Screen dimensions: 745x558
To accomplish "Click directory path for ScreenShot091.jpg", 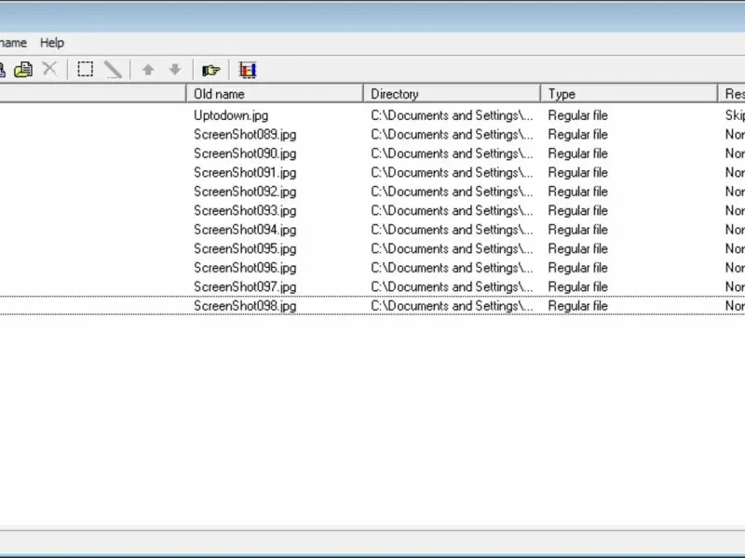I will coord(452,173).
